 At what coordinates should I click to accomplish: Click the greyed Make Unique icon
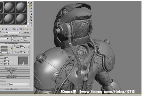[10, 29]
